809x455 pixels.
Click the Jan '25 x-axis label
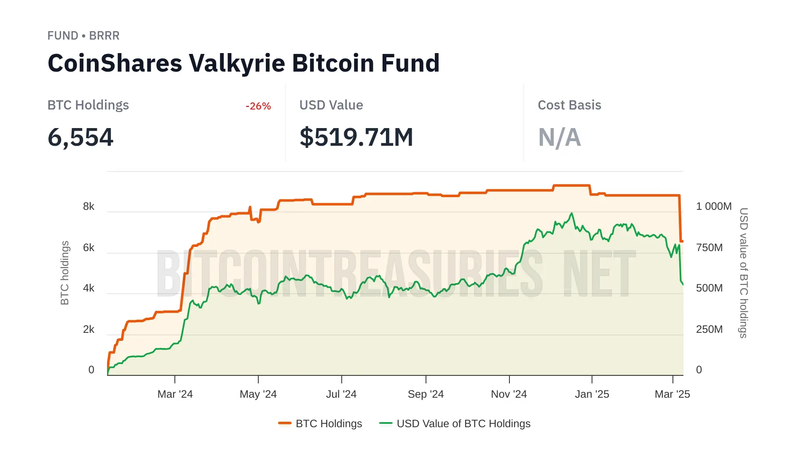[x=592, y=394]
